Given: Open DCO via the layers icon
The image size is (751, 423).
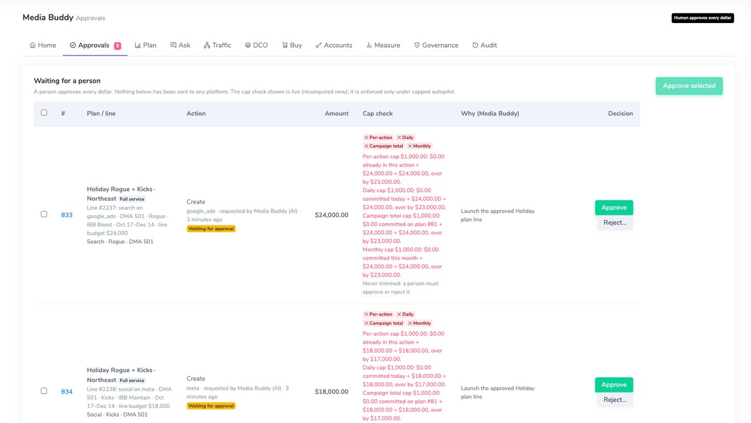Looking at the screenshot, I should point(248,46).
